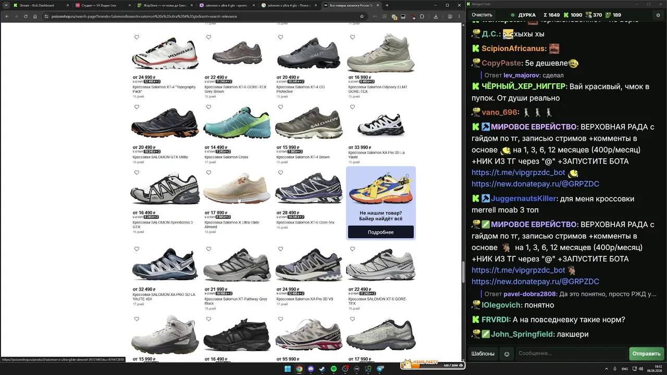Image resolution: width=667 pixels, height=375 pixels.
Task: Open SALOMON Speedcross 3 GTX shoe image
Action: [x=165, y=189]
